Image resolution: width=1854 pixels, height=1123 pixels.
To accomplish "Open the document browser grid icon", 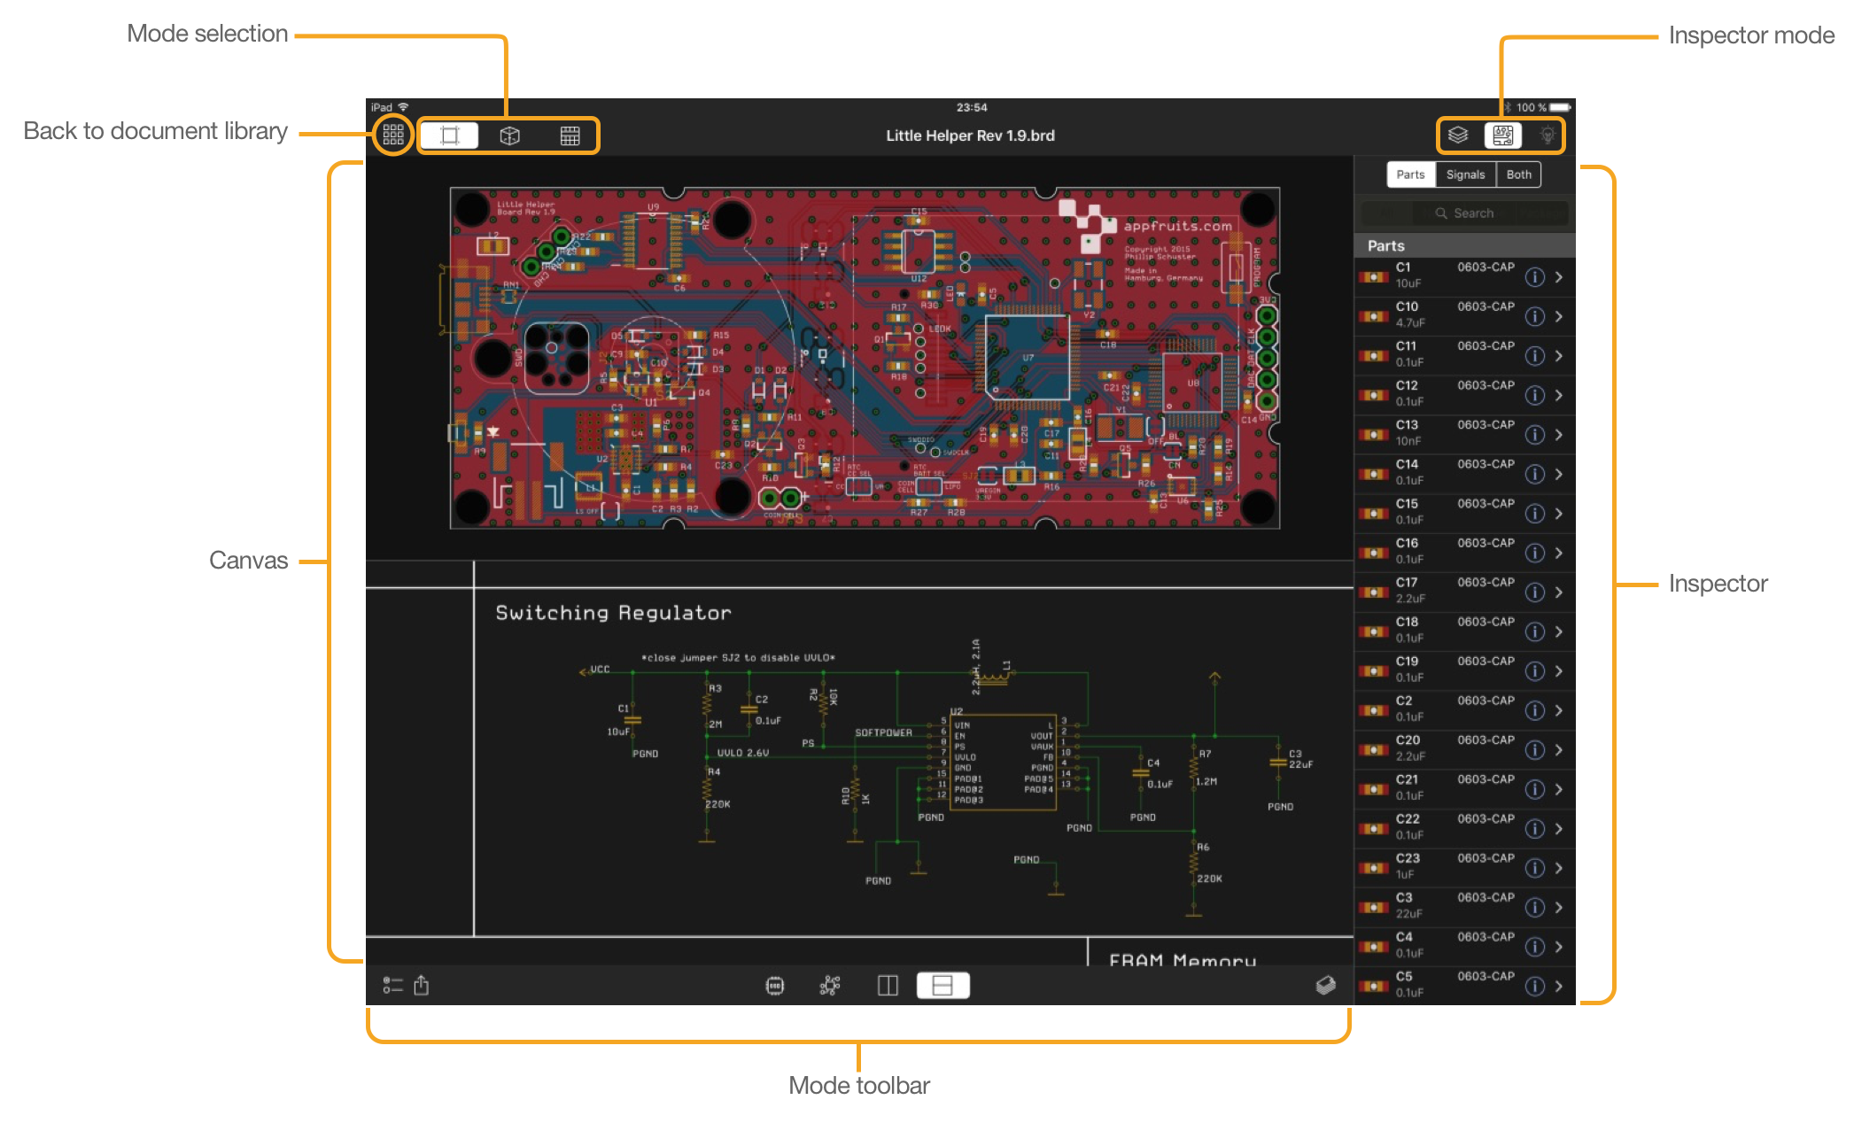I will (x=392, y=136).
